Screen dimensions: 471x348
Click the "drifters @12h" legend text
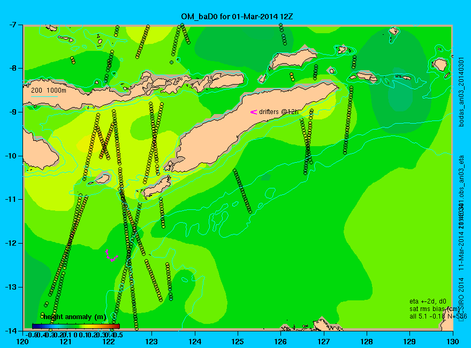(x=279, y=112)
